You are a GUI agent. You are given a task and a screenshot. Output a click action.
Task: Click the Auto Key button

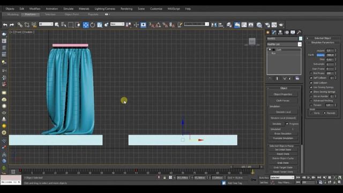tap(264, 177)
